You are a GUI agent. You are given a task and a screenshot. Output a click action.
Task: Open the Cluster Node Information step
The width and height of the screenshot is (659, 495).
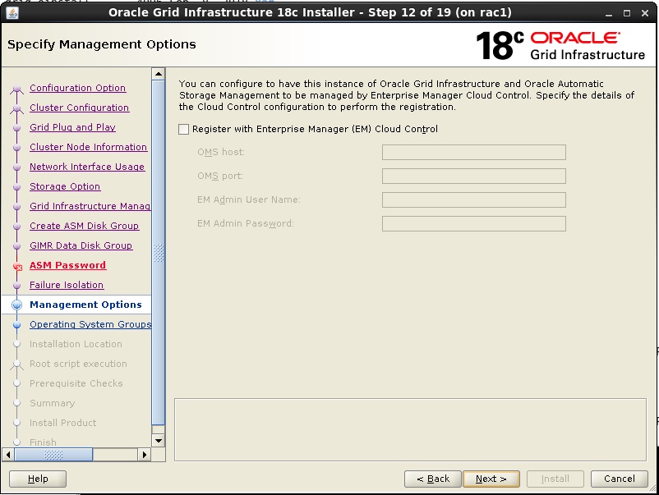88,147
